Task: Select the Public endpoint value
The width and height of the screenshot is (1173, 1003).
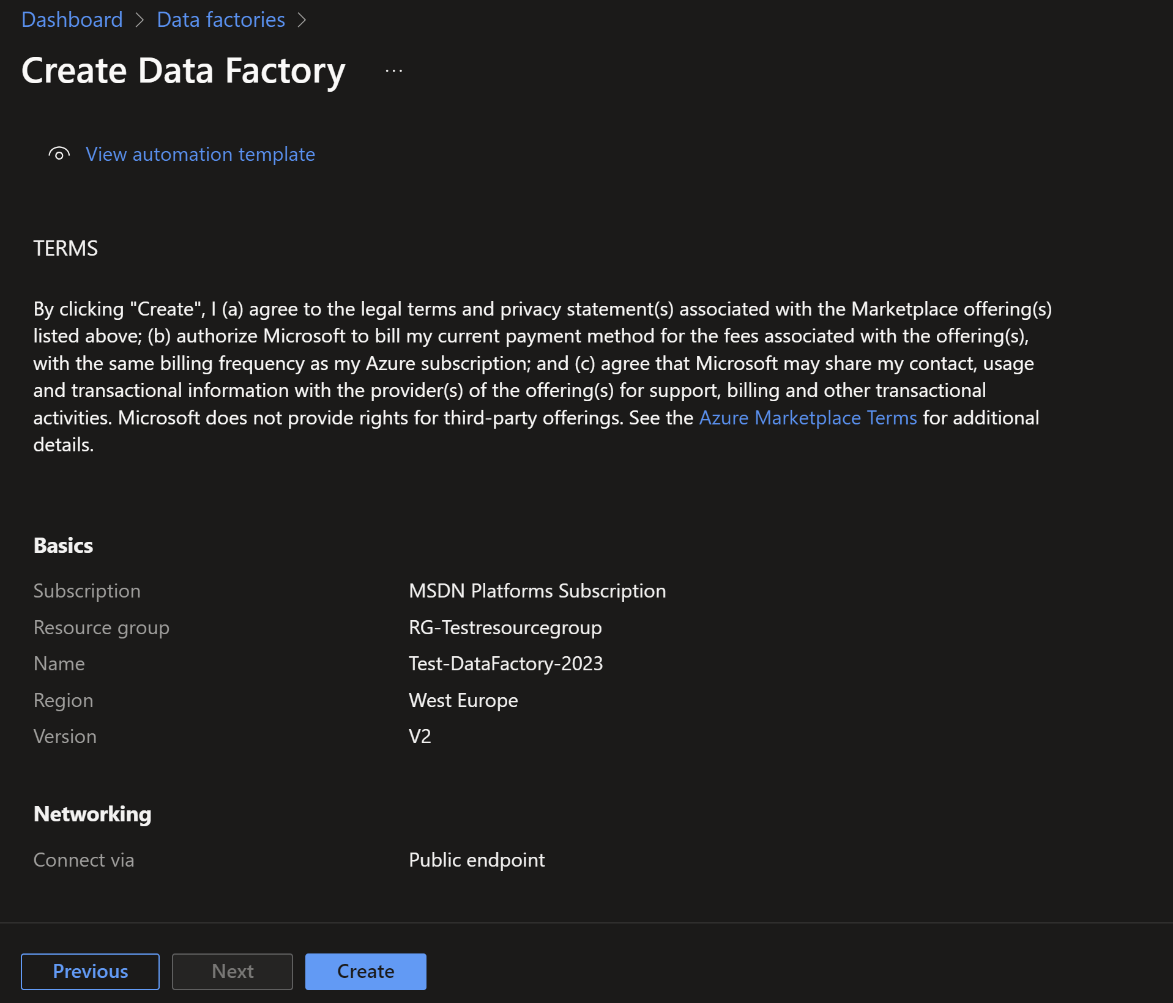Action: pyautogui.click(x=477, y=860)
